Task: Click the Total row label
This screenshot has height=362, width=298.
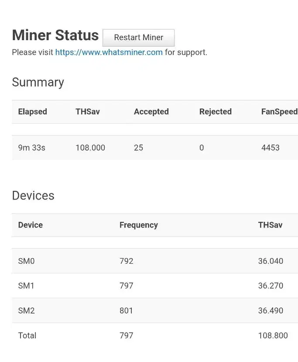Action: coord(27,336)
